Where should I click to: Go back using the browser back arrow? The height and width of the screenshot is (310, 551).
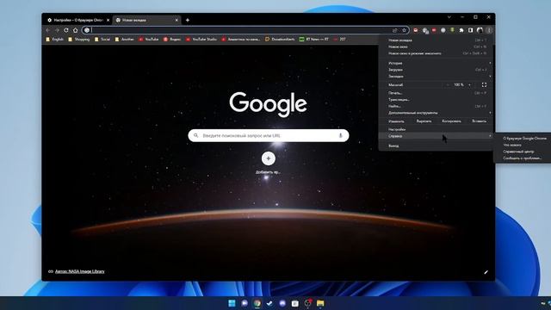48,30
